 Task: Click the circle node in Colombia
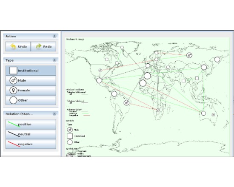(114, 93)
